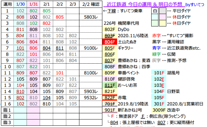Click the 9532レ cell in row 15

(x=91, y=98)
